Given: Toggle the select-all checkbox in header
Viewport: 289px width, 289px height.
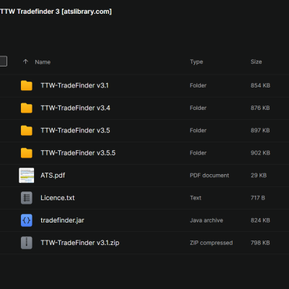Looking at the screenshot, I should click(x=3, y=61).
